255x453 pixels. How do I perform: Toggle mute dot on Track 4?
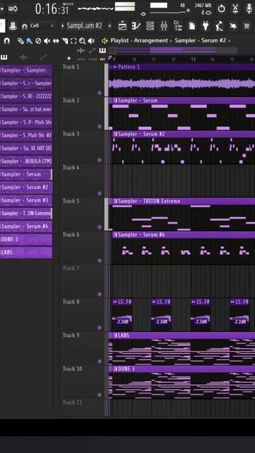pyautogui.click(x=100, y=193)
